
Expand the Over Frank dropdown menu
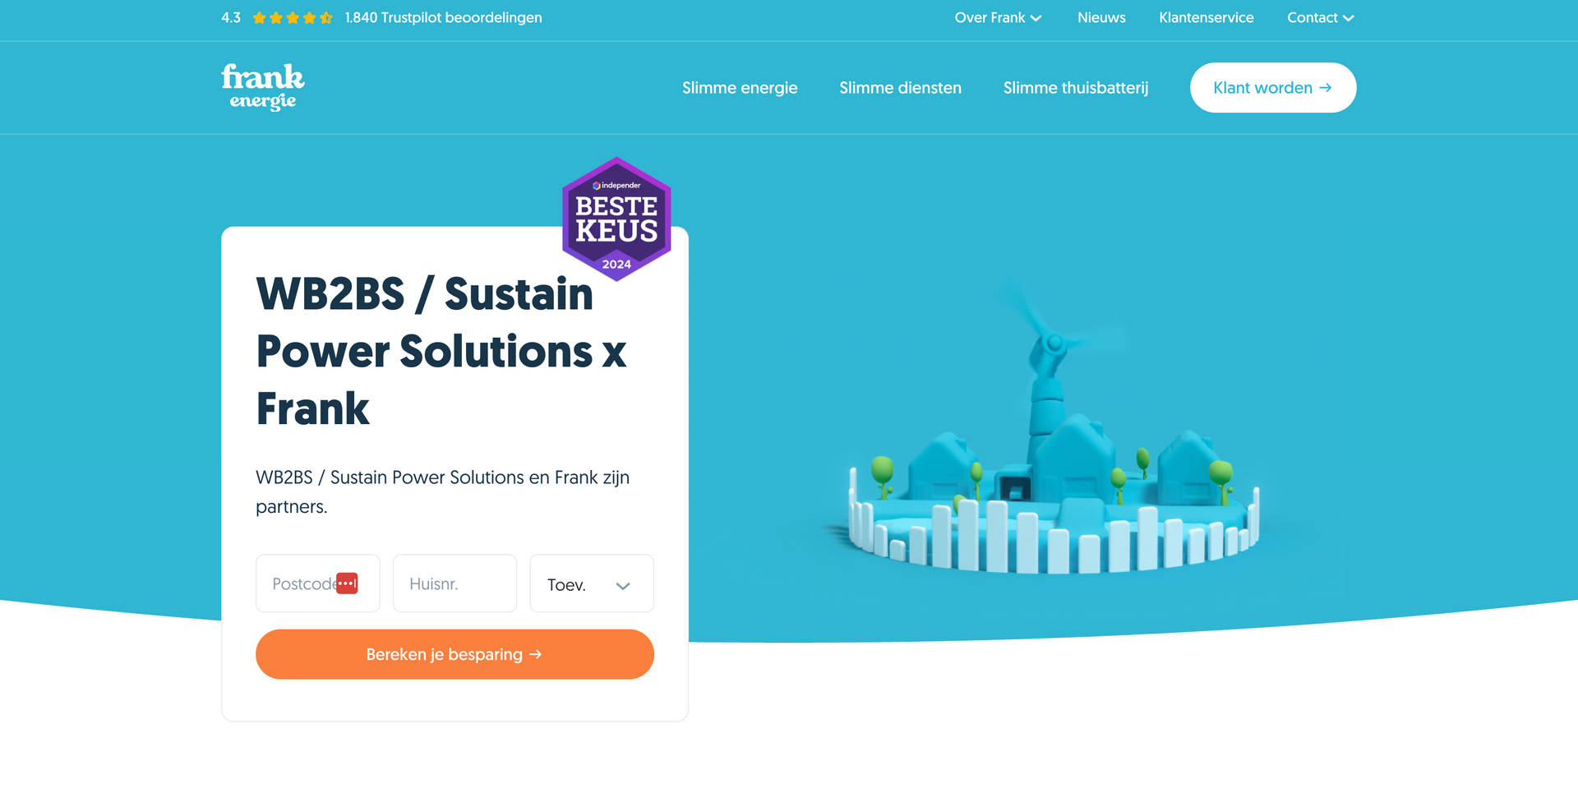point(998,18)
